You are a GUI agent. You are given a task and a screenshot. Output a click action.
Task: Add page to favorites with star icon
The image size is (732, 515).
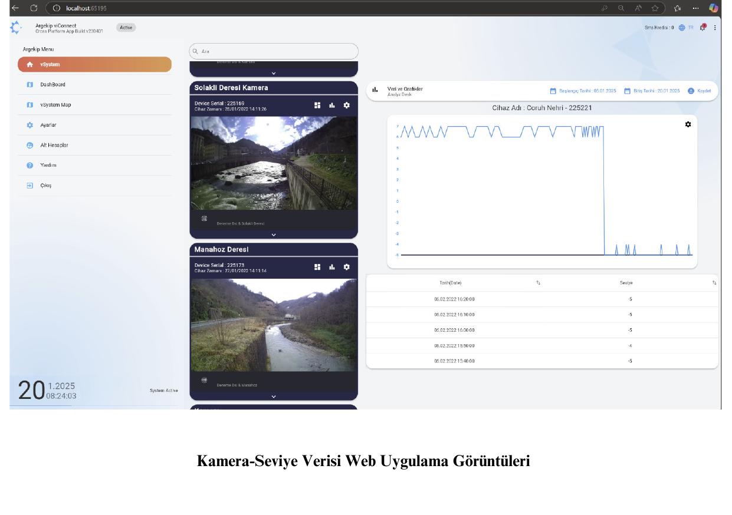pyautogui.click(x=655, y=8)
